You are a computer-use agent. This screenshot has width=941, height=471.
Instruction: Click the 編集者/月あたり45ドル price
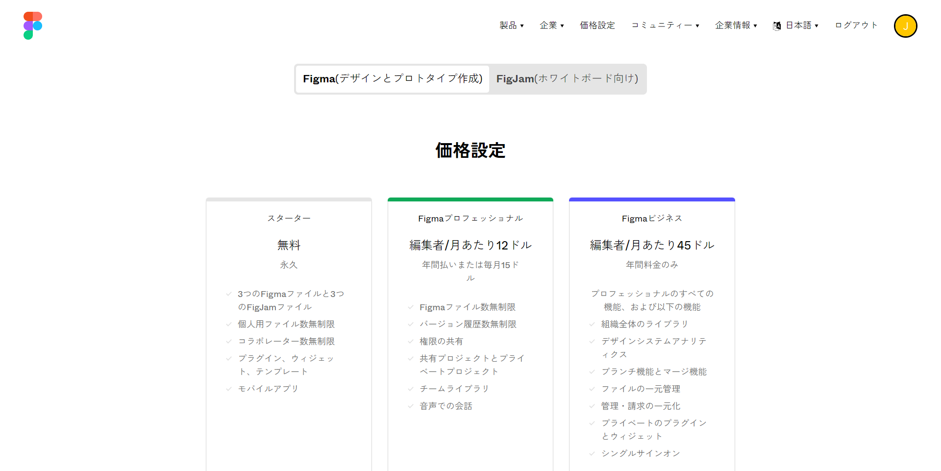pyautogui.click(x=652, y=245)
